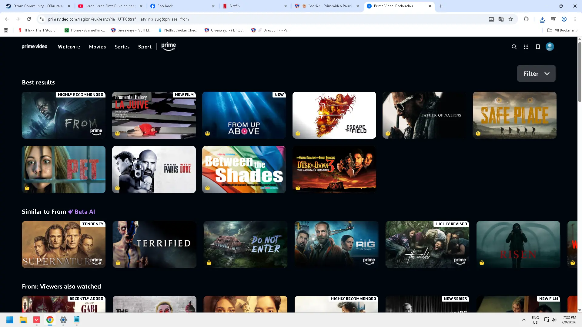Open La Juive film thumbnail
Image resolution: width=582 pixels, height=327 pixels.
154,115
